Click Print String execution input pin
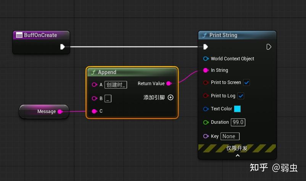The image size is (306, 181). (x=206, y=47)
